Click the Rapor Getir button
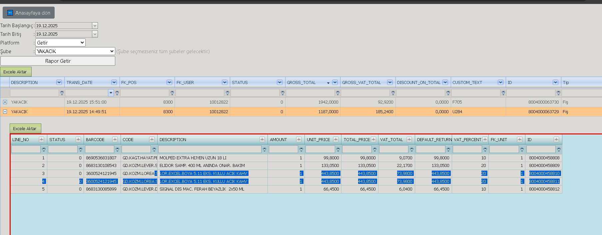This screenshot has width=602, height=235. [x=58, y=61]
